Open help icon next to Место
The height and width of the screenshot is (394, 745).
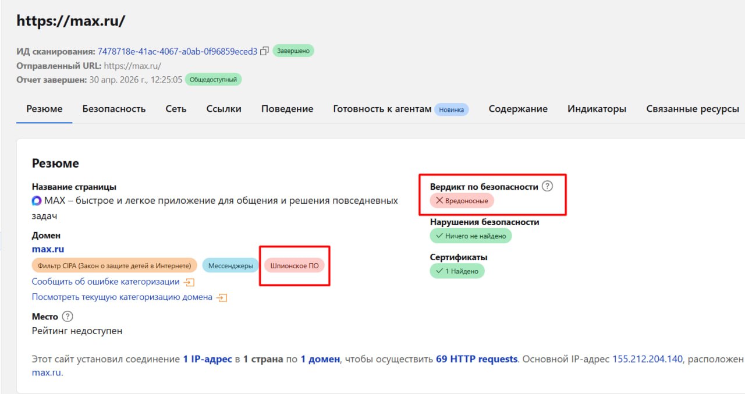[68, 317]
